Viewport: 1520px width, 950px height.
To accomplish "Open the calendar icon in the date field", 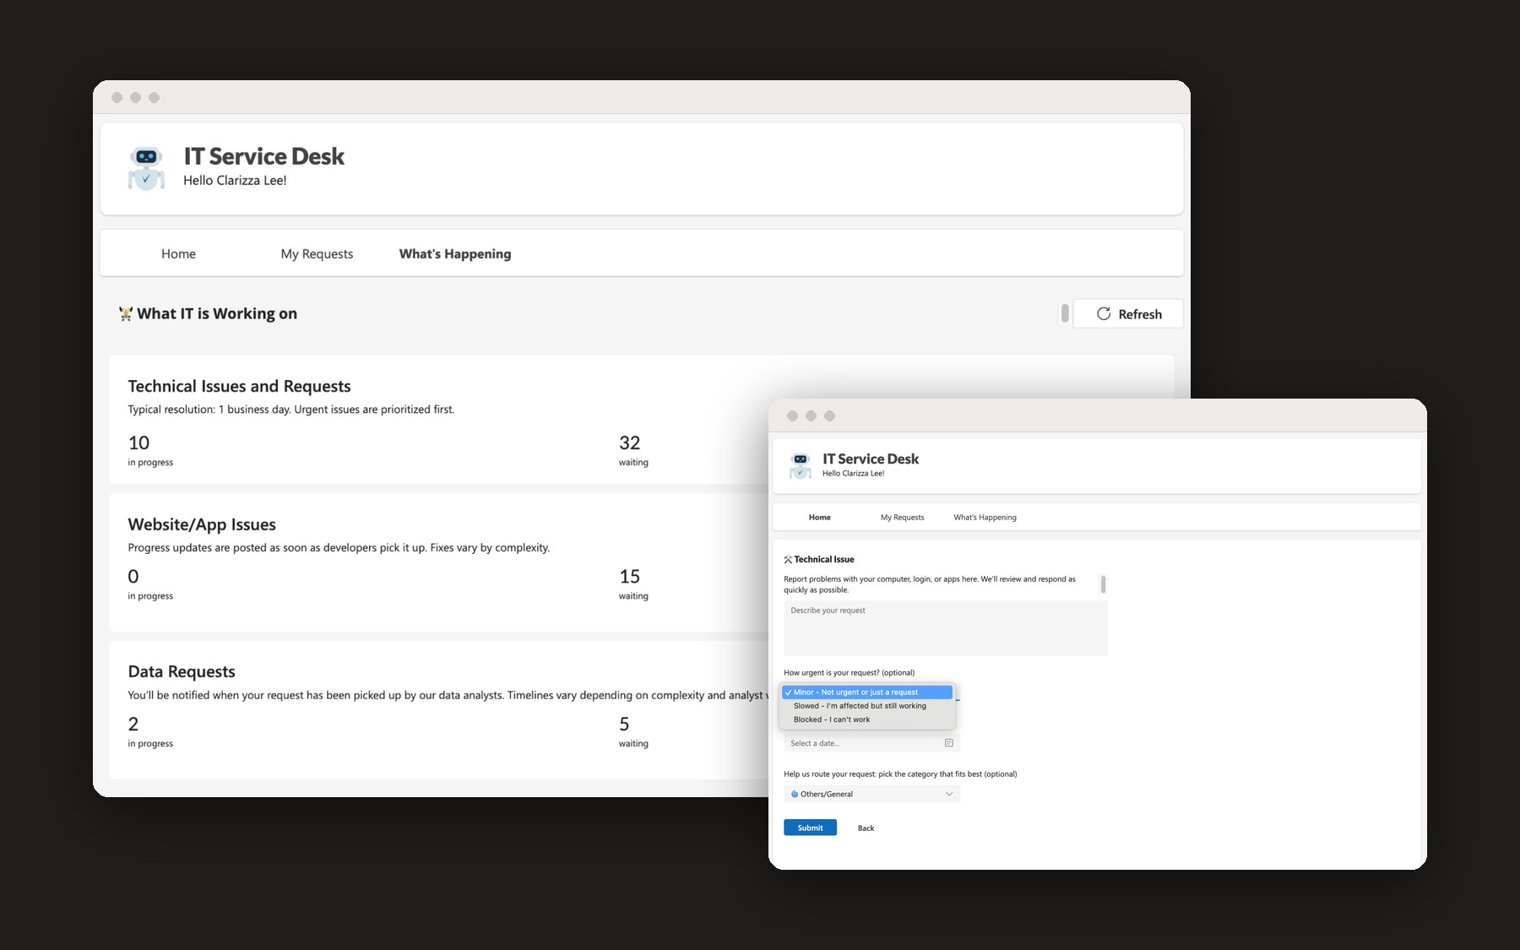I will point(949,743).
